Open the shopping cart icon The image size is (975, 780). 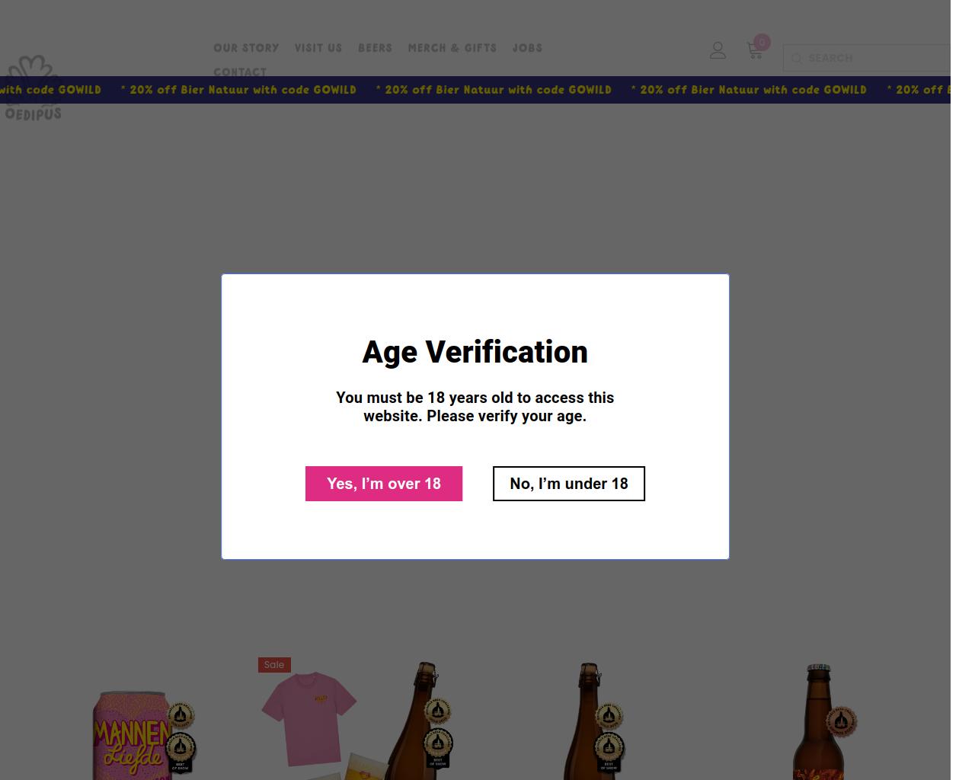(754, 52)
